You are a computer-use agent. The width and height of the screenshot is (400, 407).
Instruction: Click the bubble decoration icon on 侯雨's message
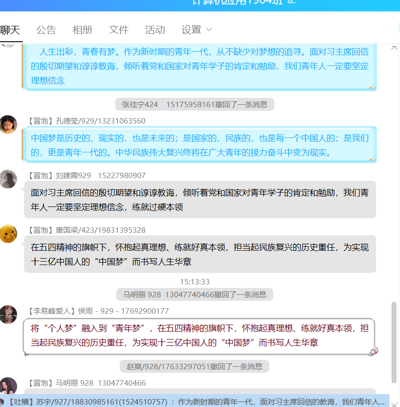point(373,351)
